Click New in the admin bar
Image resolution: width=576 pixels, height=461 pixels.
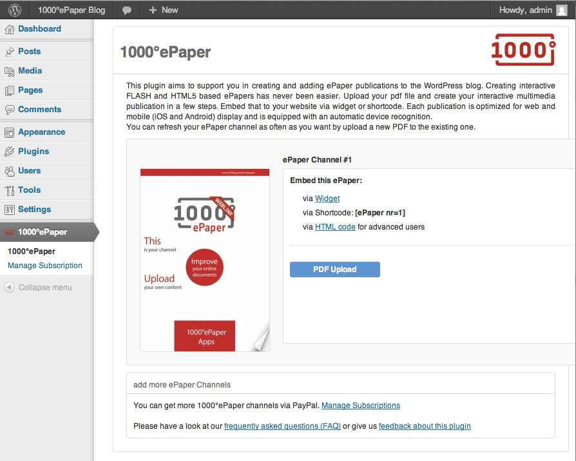click(x=169, y=10)
